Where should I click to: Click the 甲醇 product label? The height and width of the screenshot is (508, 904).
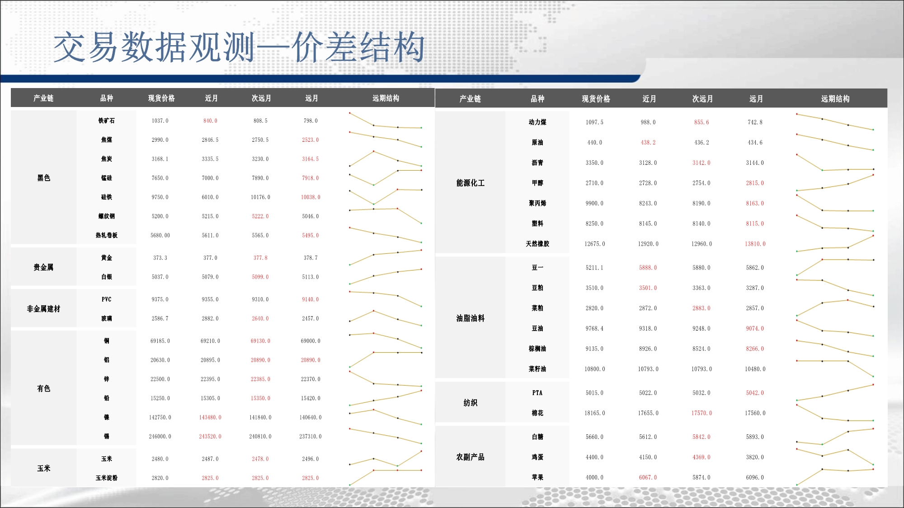(537, 182)
